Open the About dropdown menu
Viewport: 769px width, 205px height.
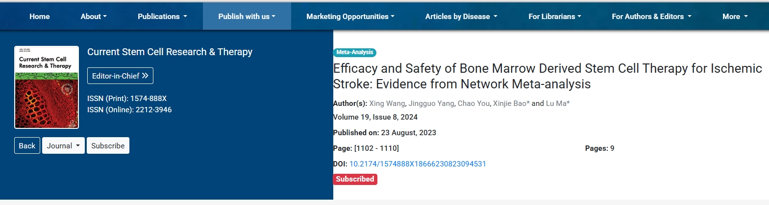pos(94,17)
